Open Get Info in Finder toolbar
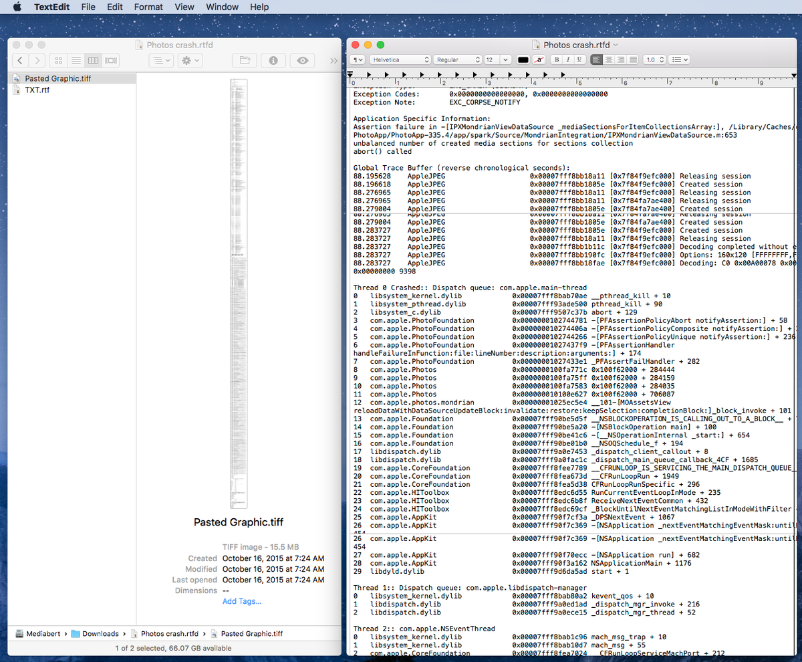Screen dimensions: 802x662 pyautogui.click(x=273, y=60)
